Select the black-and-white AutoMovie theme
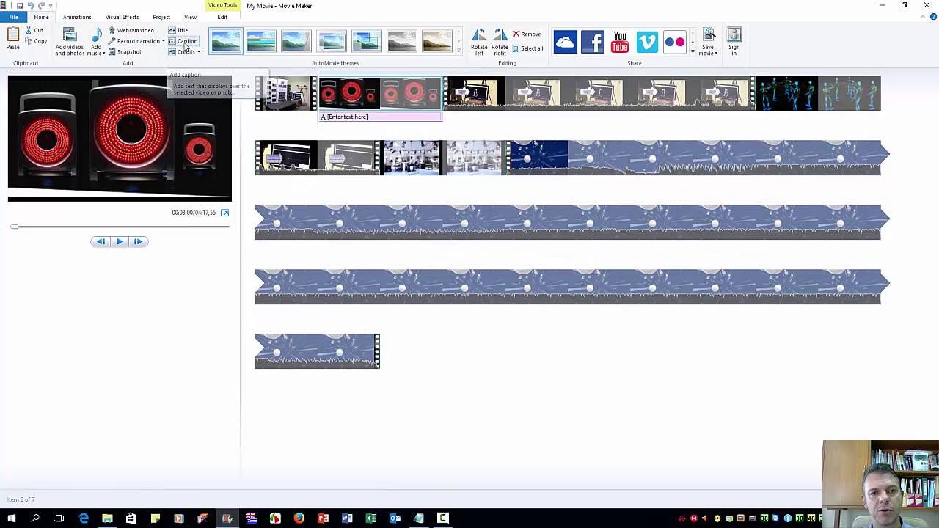The image size is (939, 528). pyautogui.click(x=401, y=41)
